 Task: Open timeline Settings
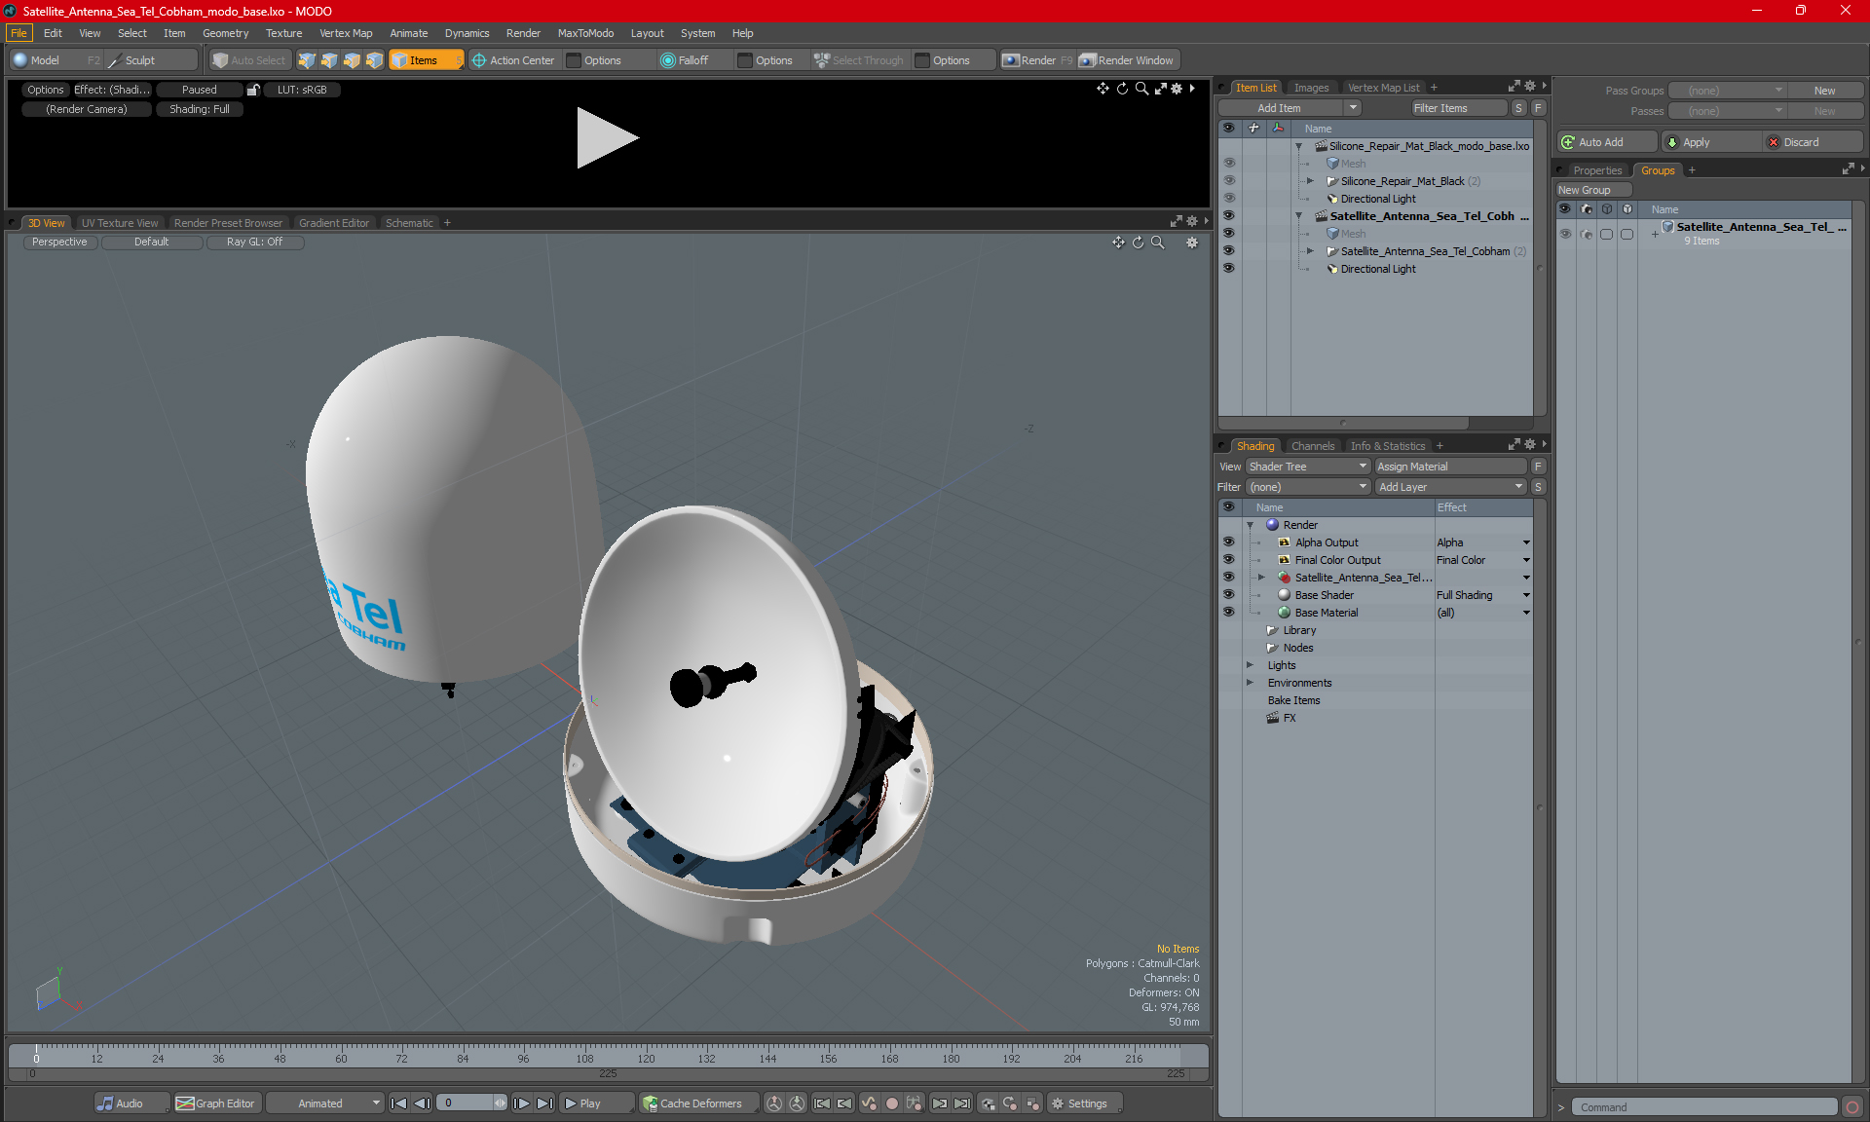[x=1083, y=1103]
